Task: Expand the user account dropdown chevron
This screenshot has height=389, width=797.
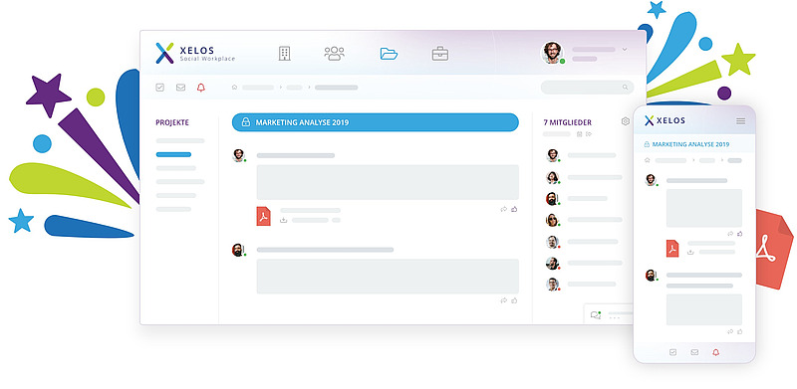Action: click(625, 50)
